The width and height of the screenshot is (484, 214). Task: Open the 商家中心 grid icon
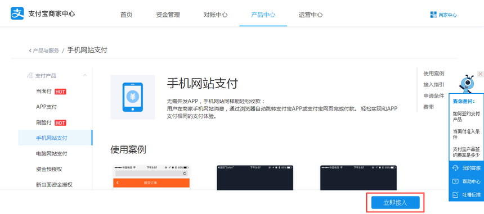point(433,15)
